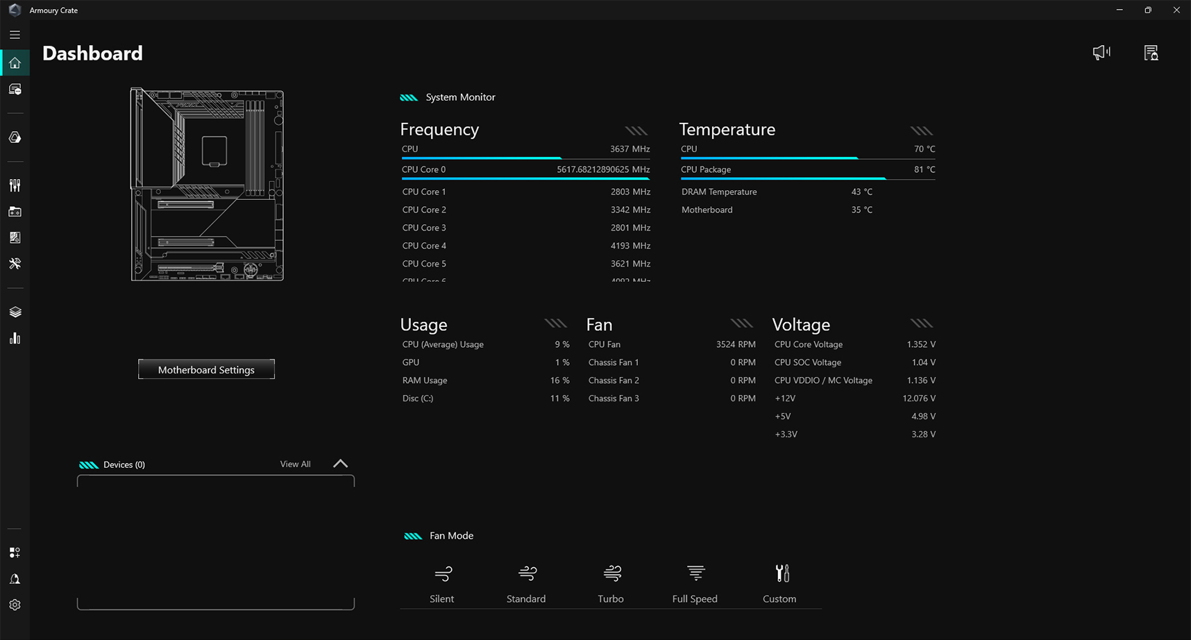Open the stacked layers sidebar icon
1191x640 pixels.
[15, 312]
